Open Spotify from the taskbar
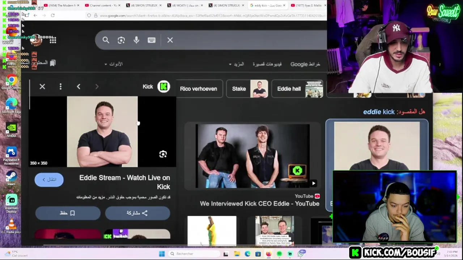The image size is (463, 260). (x=279, y=254)
